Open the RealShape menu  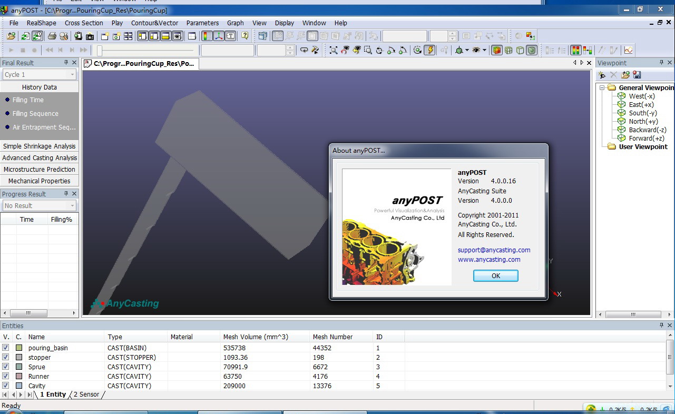point(42,23)
